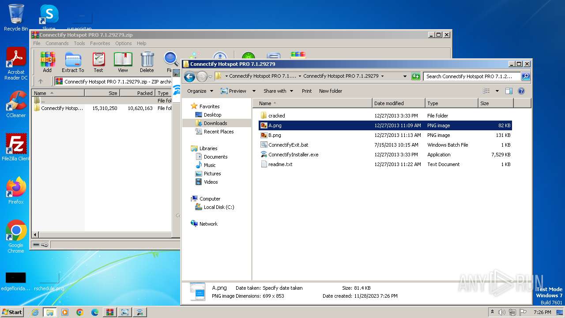Select Downloads in Favorites
This screenshot has height=318, width=565.
click(x=215, y=123)
